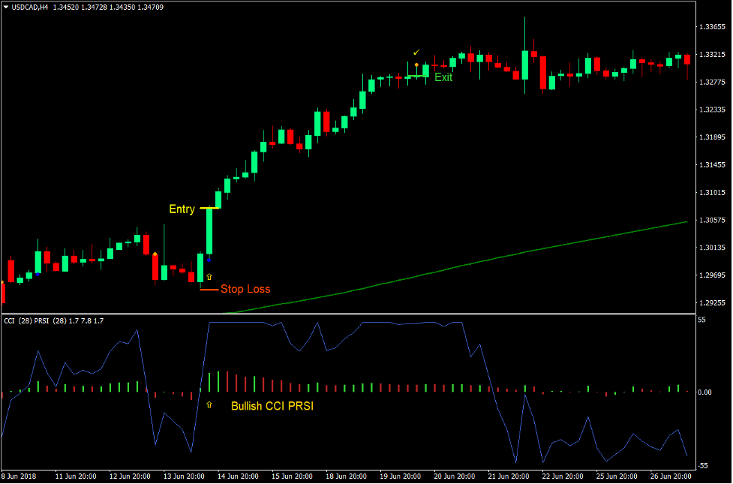The height and width of the screenshot is (484, 733).
Task: Click the orange dot marker near the Entry setup candle
Action: point(155,254)
